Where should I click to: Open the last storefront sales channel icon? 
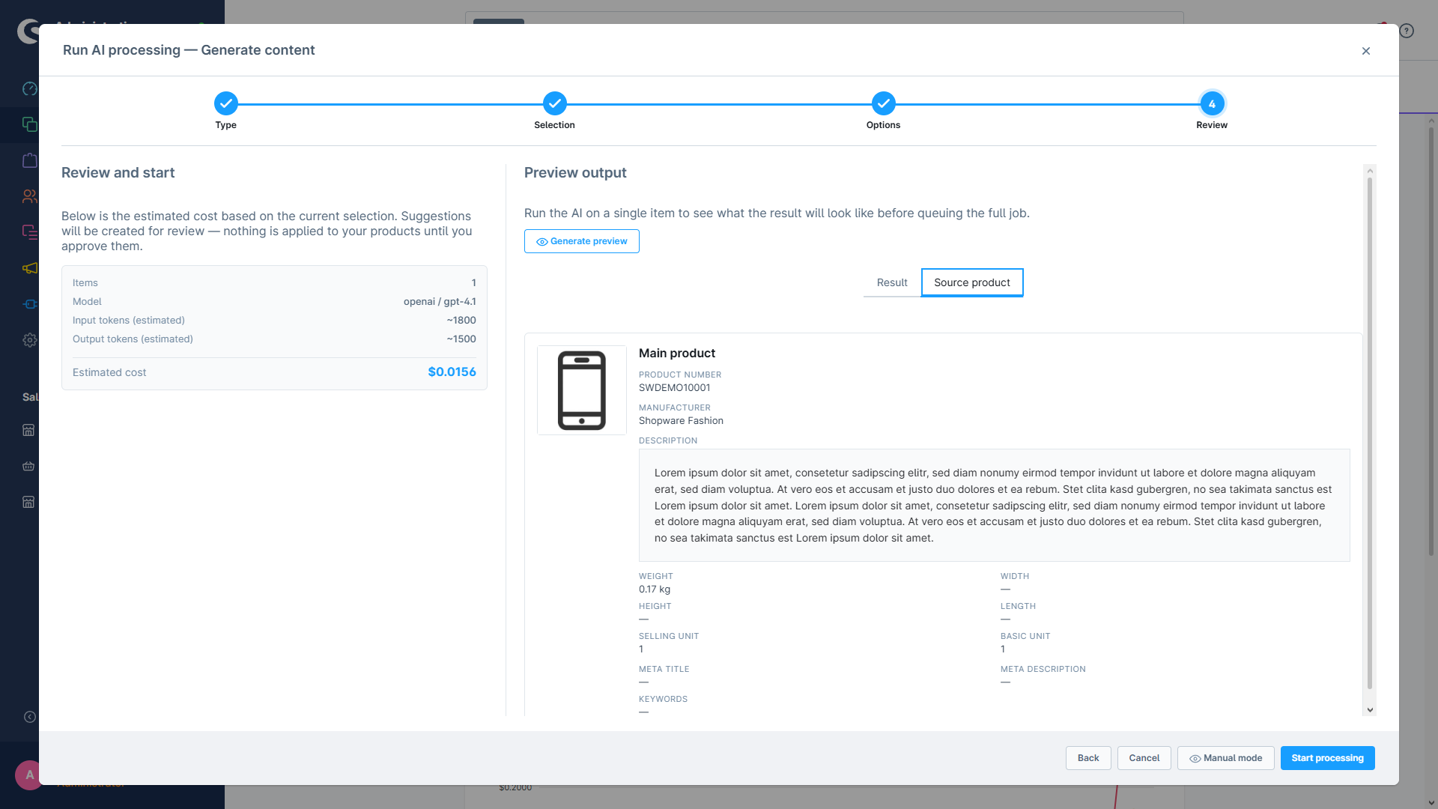28,502
